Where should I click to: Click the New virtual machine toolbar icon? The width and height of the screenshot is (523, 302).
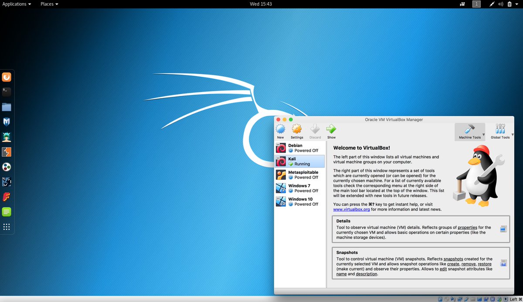[x=280, y=129]
